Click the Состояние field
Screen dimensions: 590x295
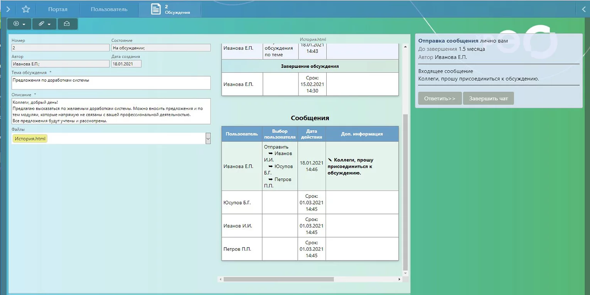pyautogui.click(x=161, y=48)
